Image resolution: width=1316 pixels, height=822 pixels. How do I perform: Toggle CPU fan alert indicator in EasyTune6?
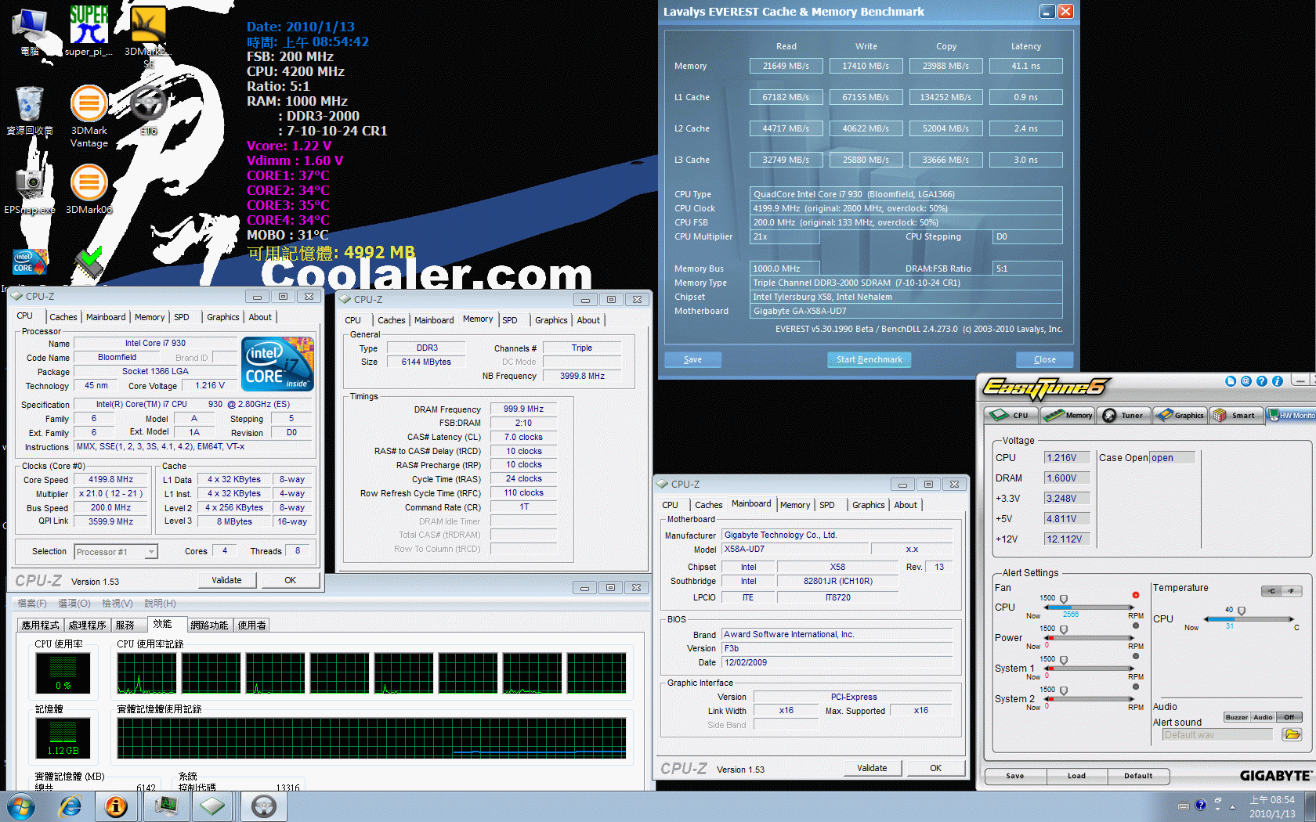(1135, 596)
